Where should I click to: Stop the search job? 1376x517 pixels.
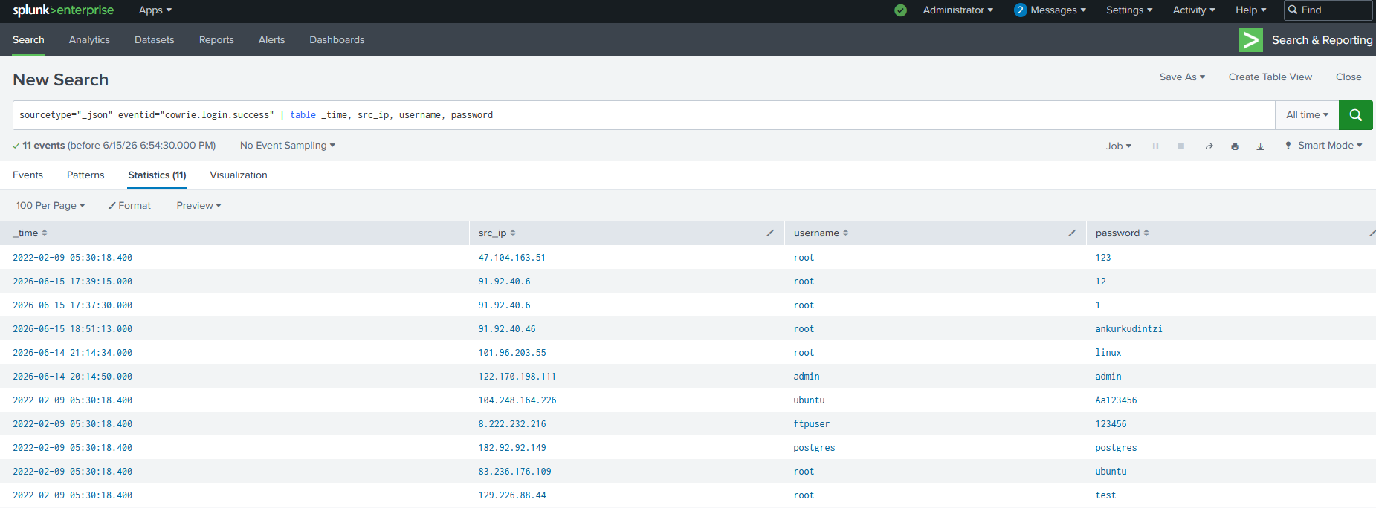(1180, 146)
